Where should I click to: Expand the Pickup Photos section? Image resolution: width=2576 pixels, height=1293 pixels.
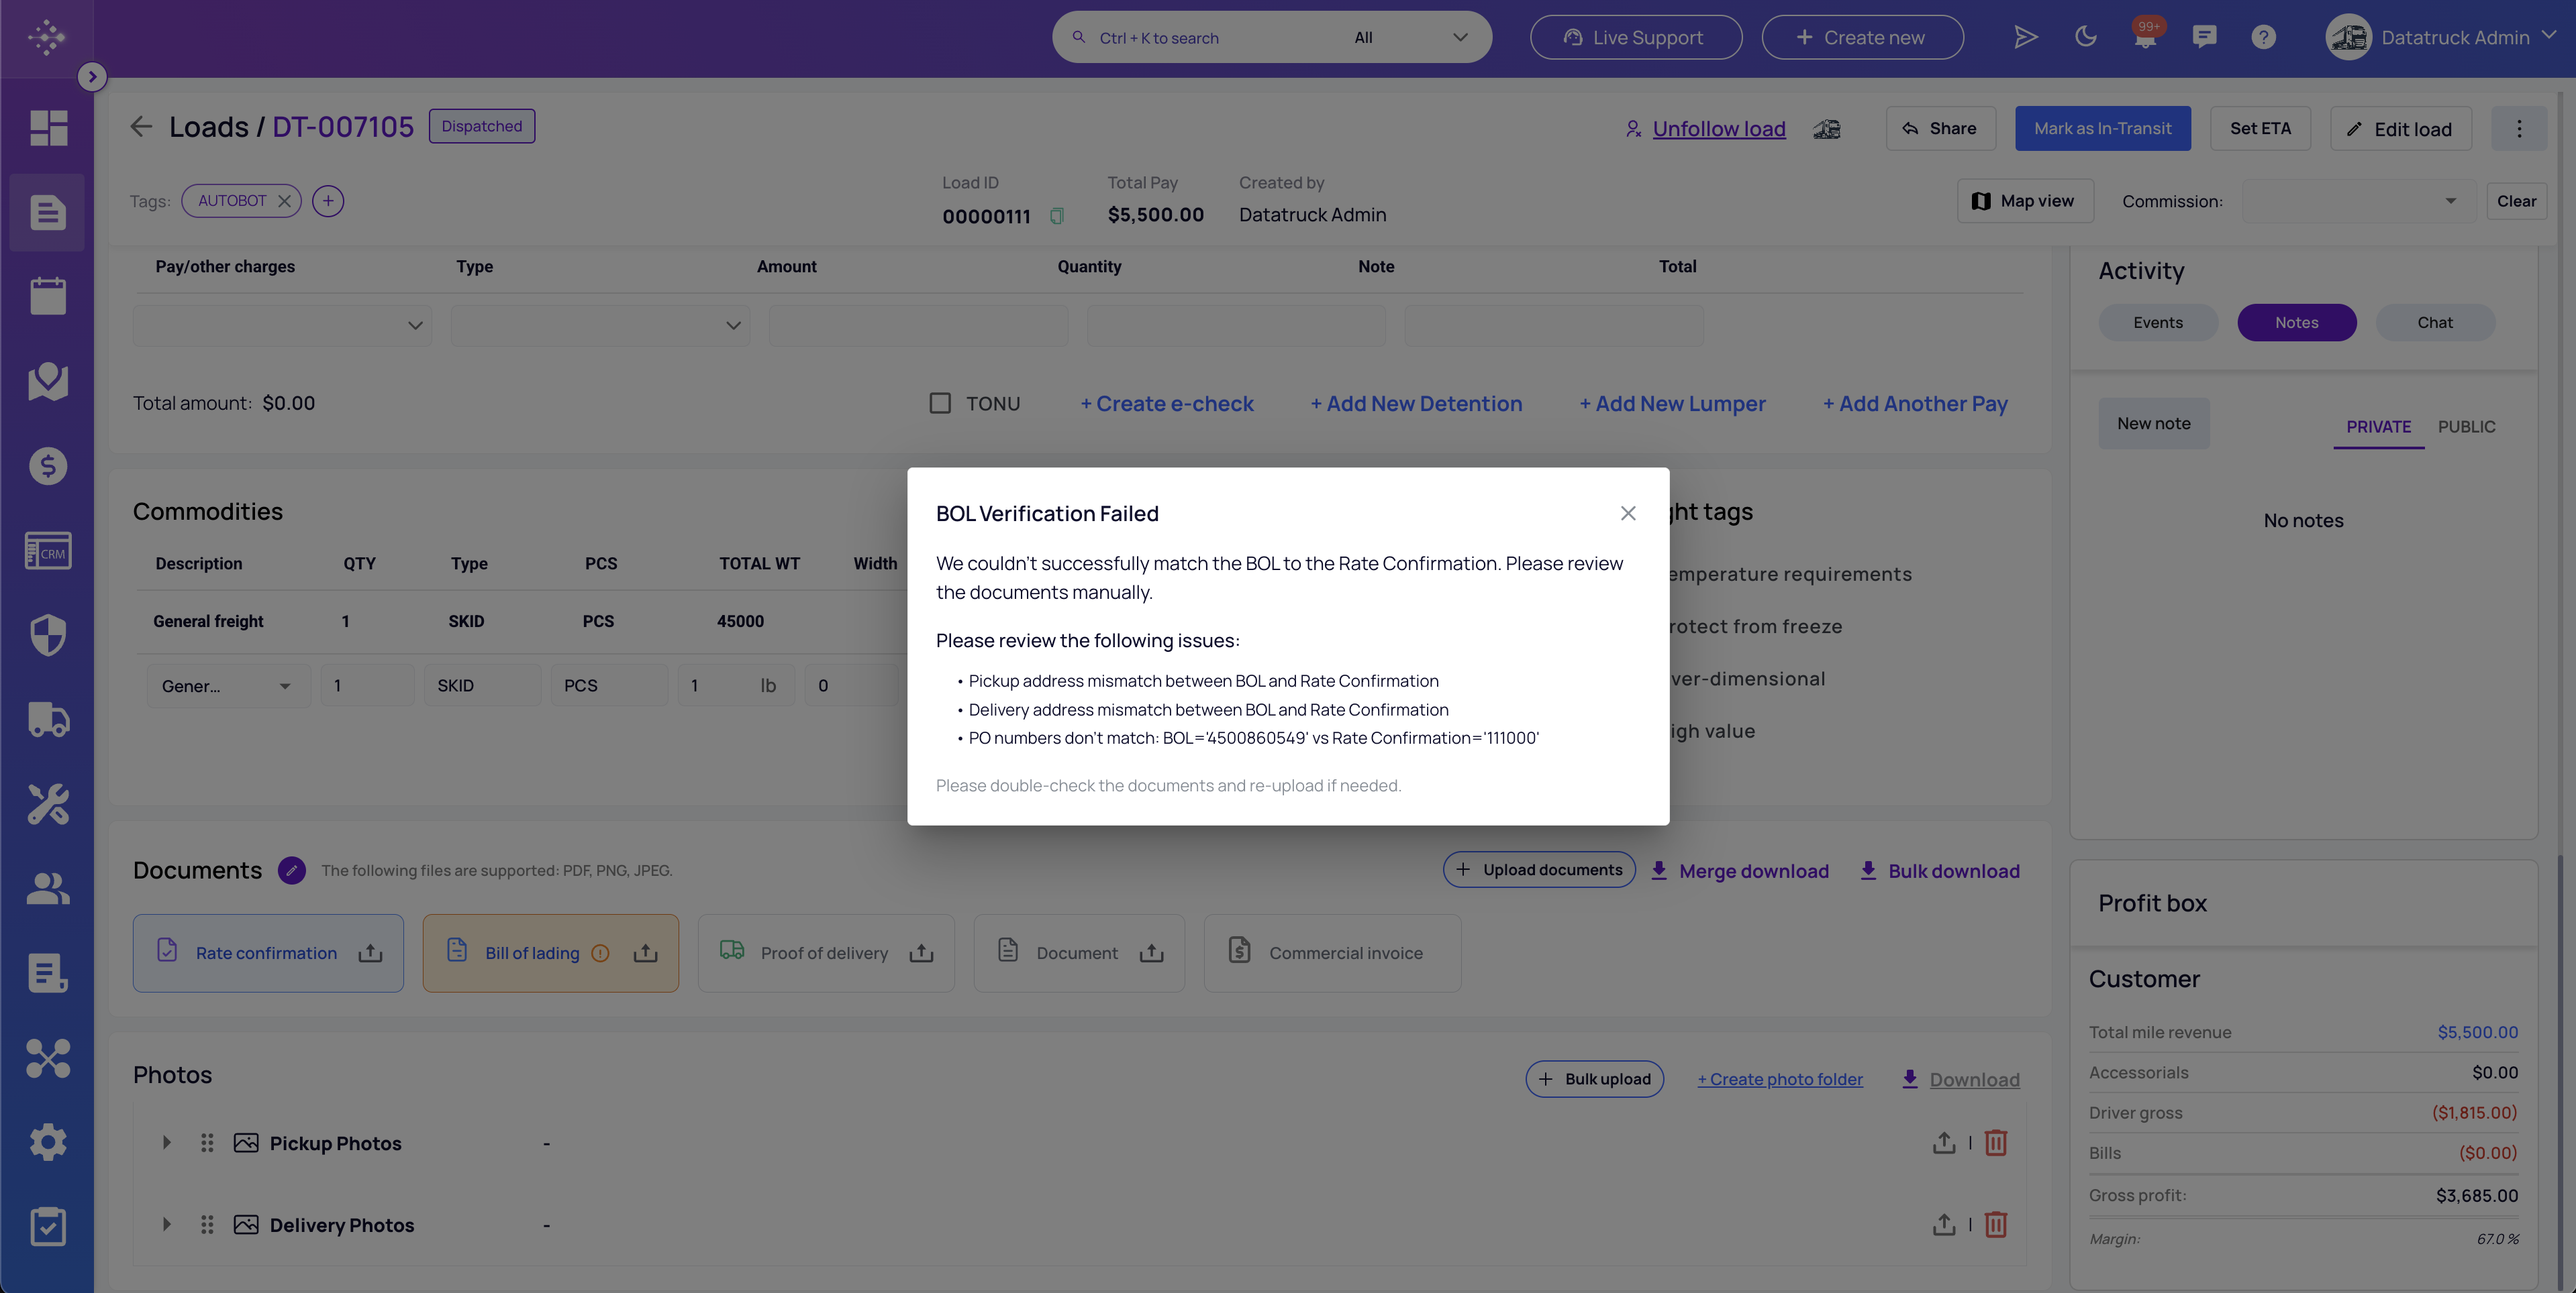pos(166,1142)
